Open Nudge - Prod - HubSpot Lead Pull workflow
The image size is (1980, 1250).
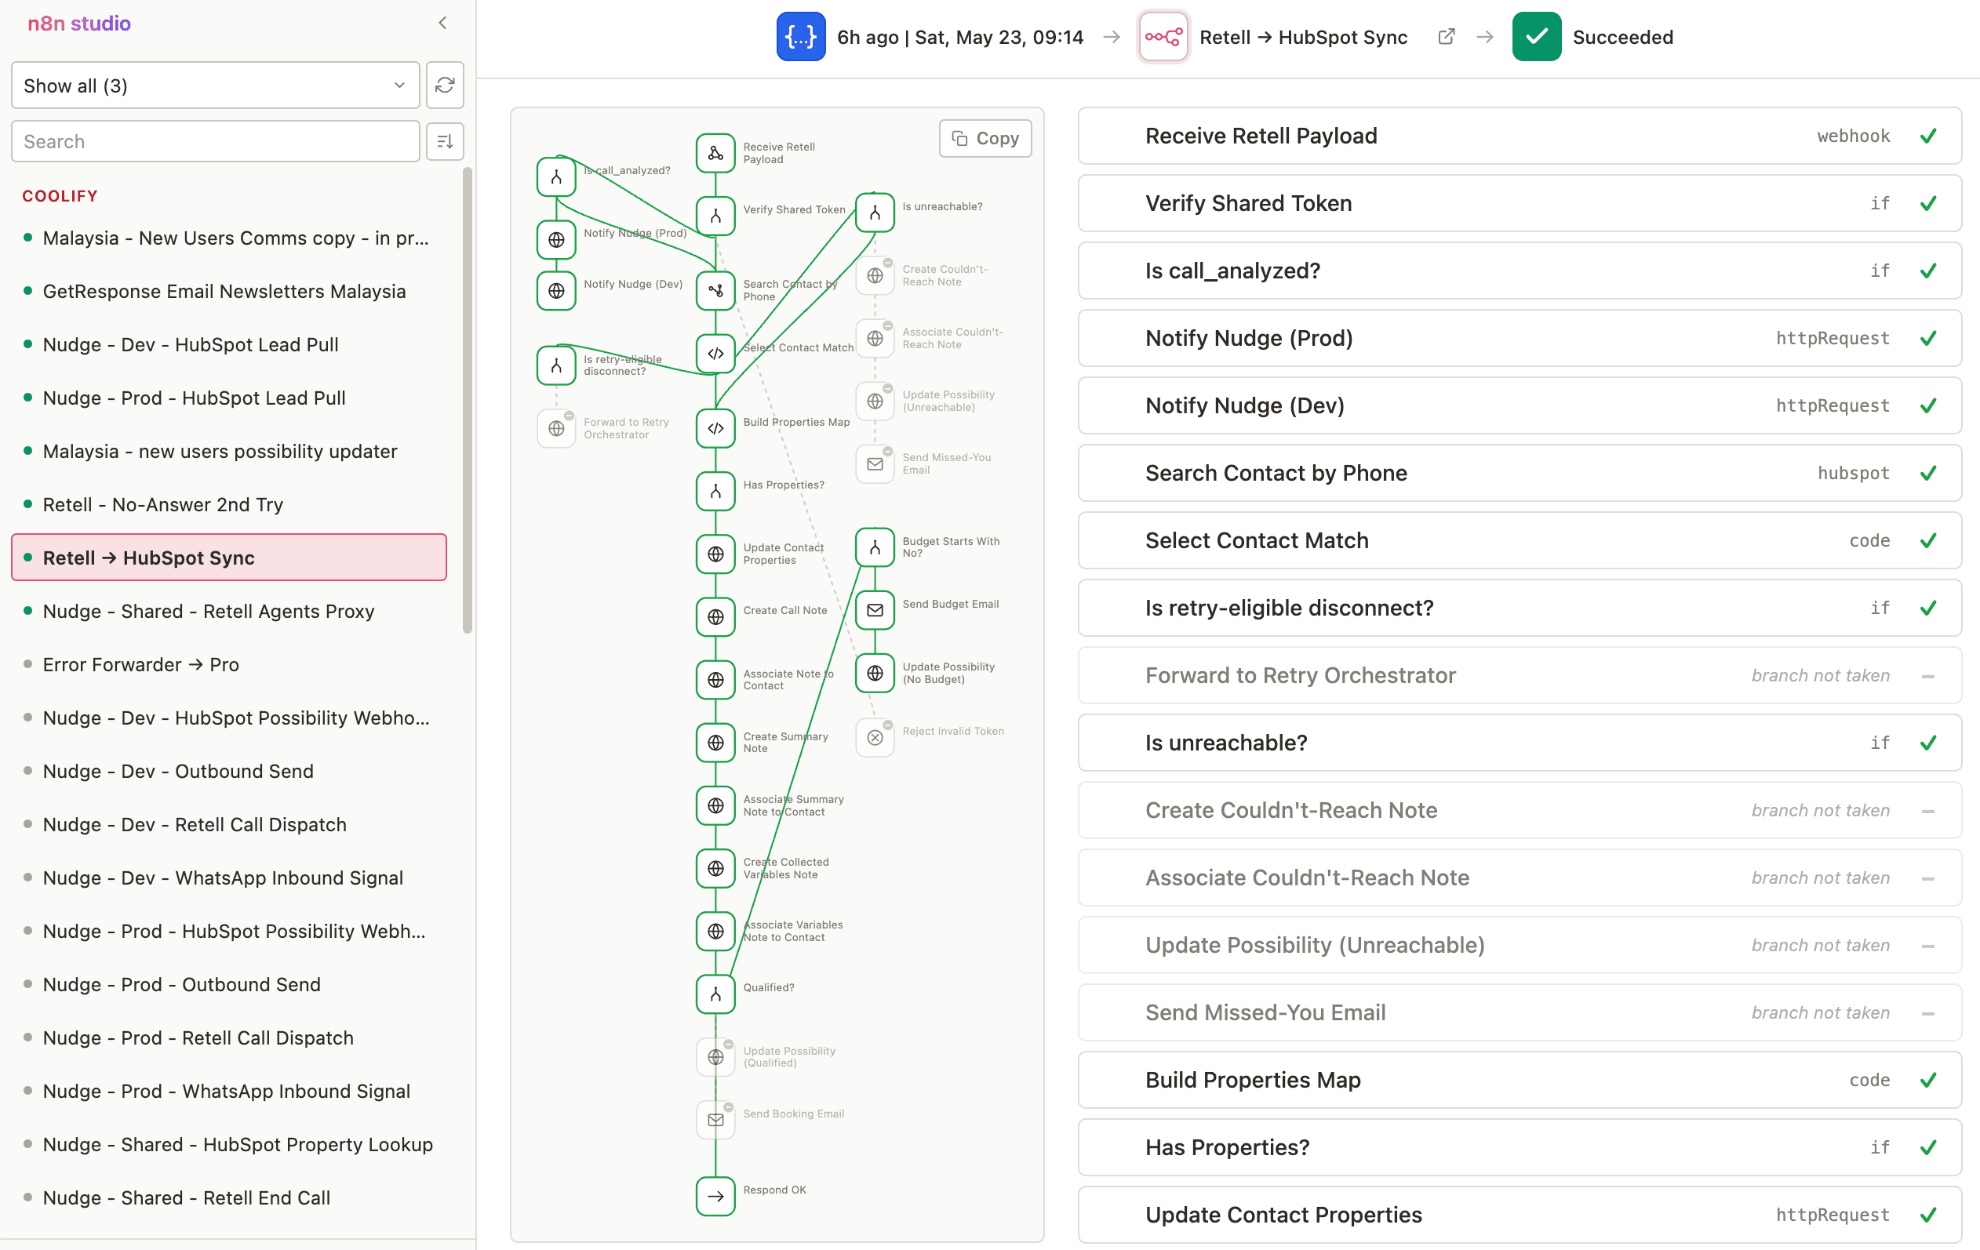pos(228,398)
